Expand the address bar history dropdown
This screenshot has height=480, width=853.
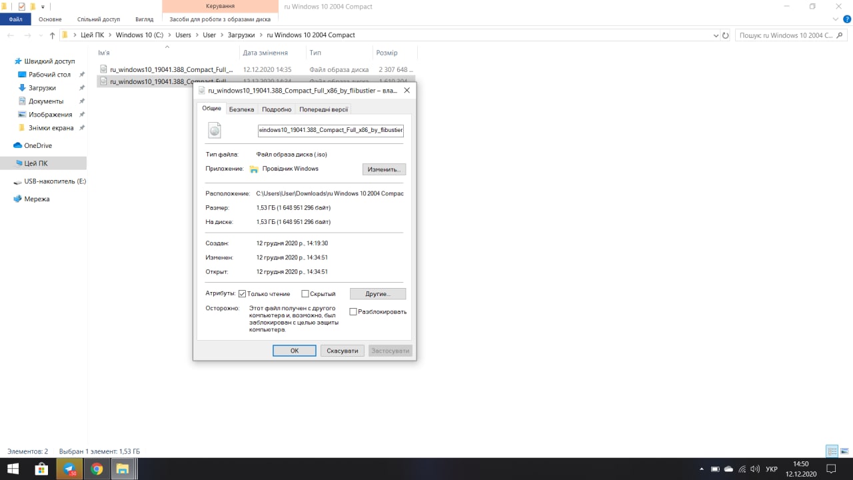click(x=715, y=35)
